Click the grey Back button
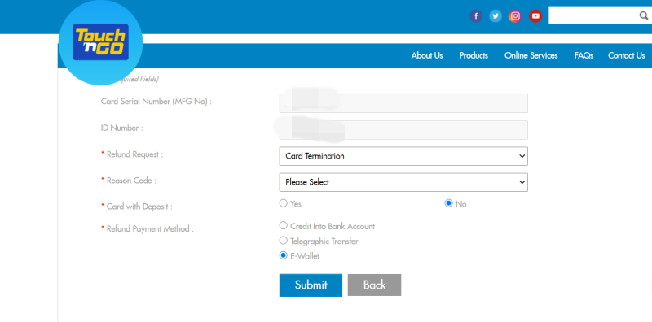The width and height of the screenshot is (652, 322). [x=374, y=285]
